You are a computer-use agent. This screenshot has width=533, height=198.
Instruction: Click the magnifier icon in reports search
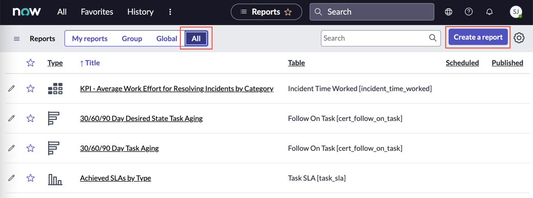coord(433,38)
